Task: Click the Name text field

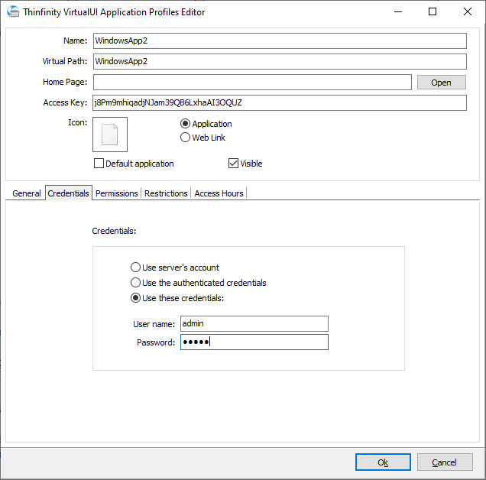Action: [x=279, y=41]
